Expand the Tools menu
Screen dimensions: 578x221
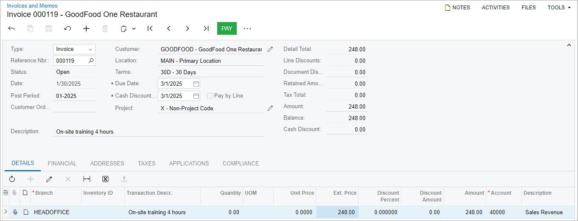point(559,7)
